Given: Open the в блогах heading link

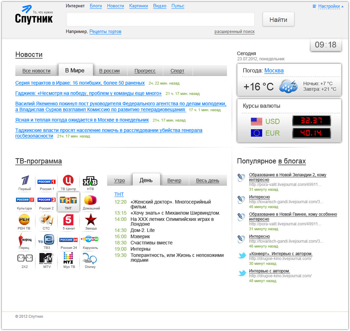Looking at the screenshot, I should point(292,161).
